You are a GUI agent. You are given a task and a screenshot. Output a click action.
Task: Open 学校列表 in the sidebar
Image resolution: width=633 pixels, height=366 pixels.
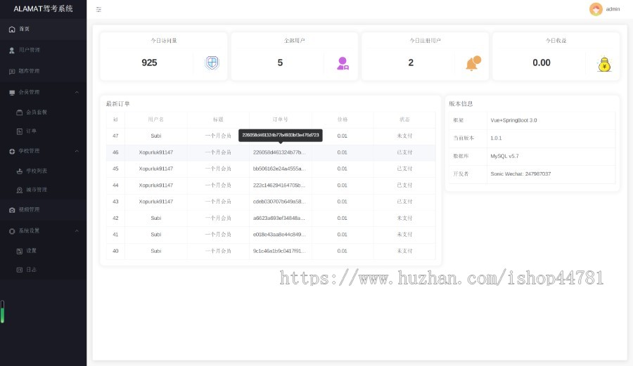click(36, 171)
